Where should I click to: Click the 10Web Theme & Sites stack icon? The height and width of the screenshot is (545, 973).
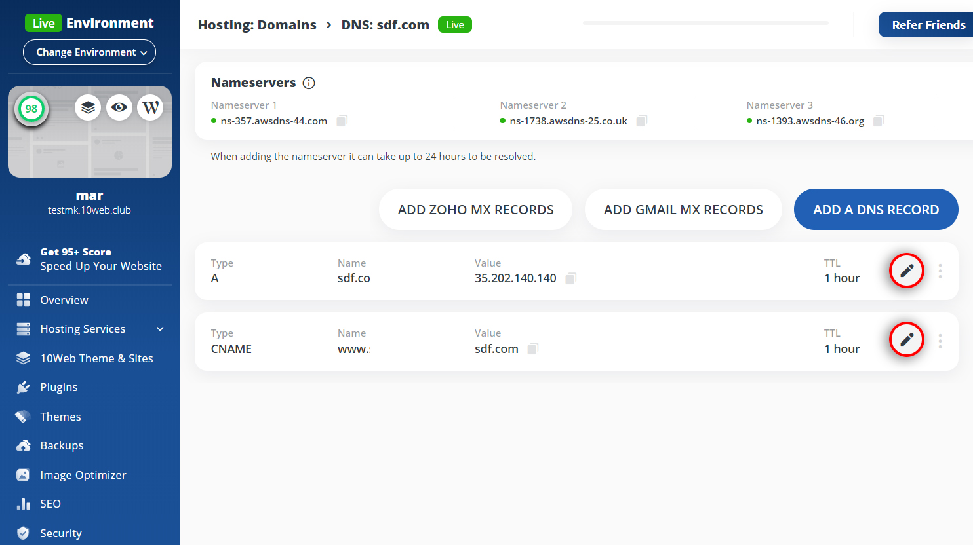point(24,358)
